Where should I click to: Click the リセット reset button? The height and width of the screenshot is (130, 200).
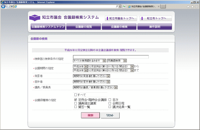(110, 115)
